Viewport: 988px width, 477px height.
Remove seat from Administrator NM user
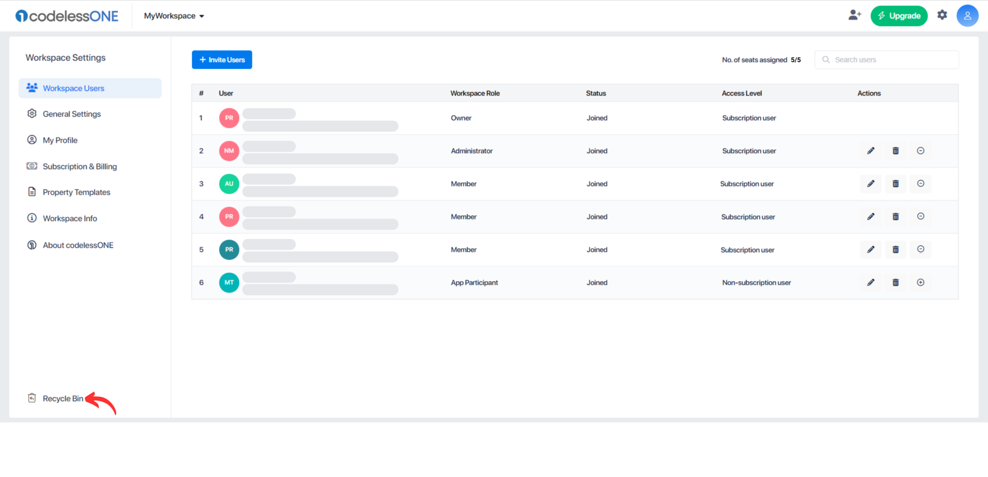tap(920, 151)
